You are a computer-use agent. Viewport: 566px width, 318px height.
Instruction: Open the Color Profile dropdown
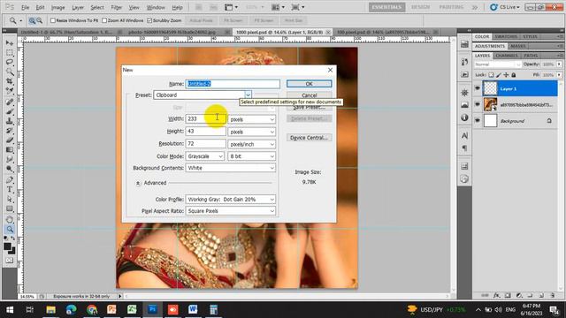[231, 200]
